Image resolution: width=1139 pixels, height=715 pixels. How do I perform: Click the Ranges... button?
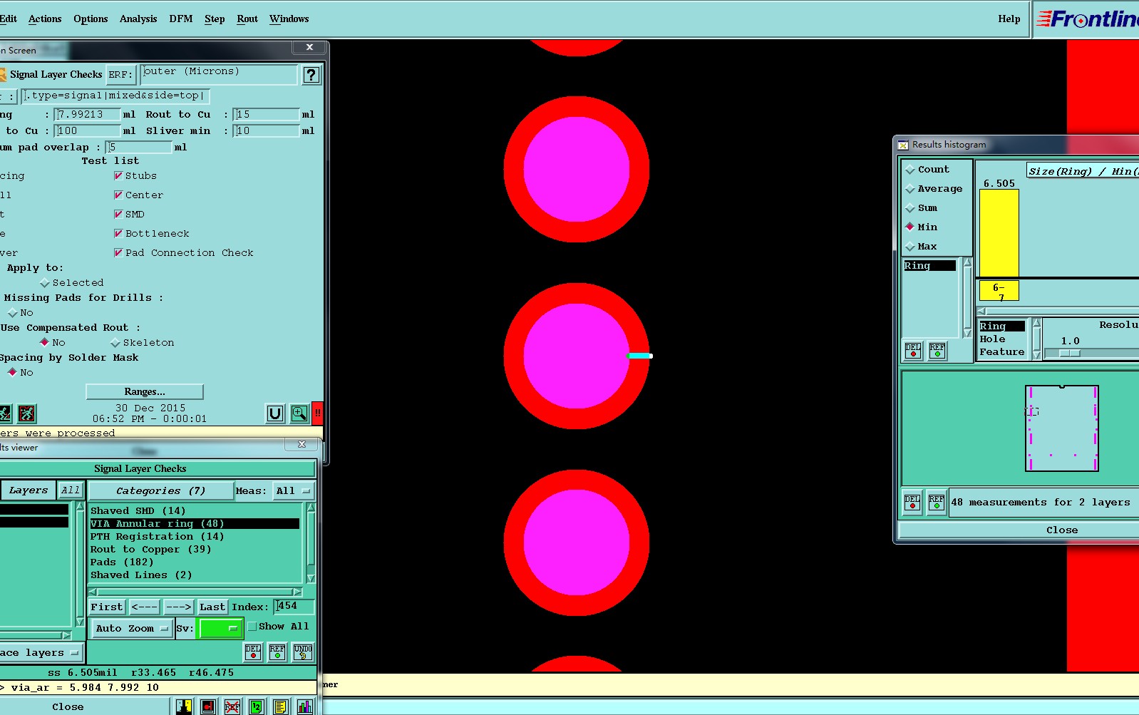(145, 392)
